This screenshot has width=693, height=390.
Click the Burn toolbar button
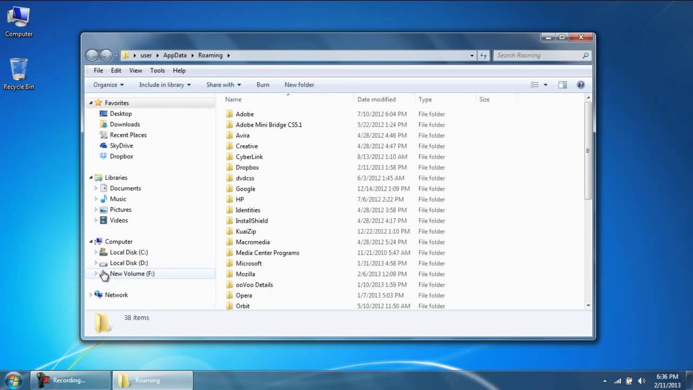263,85
